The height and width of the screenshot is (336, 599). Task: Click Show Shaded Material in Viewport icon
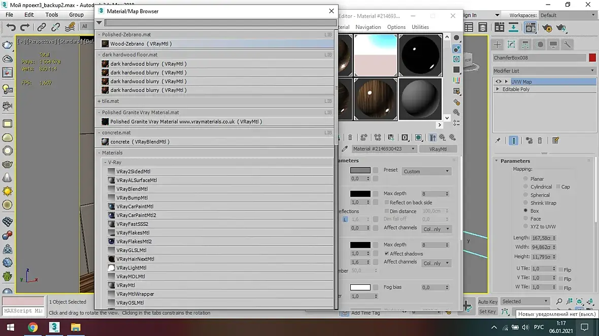point(418,138)
